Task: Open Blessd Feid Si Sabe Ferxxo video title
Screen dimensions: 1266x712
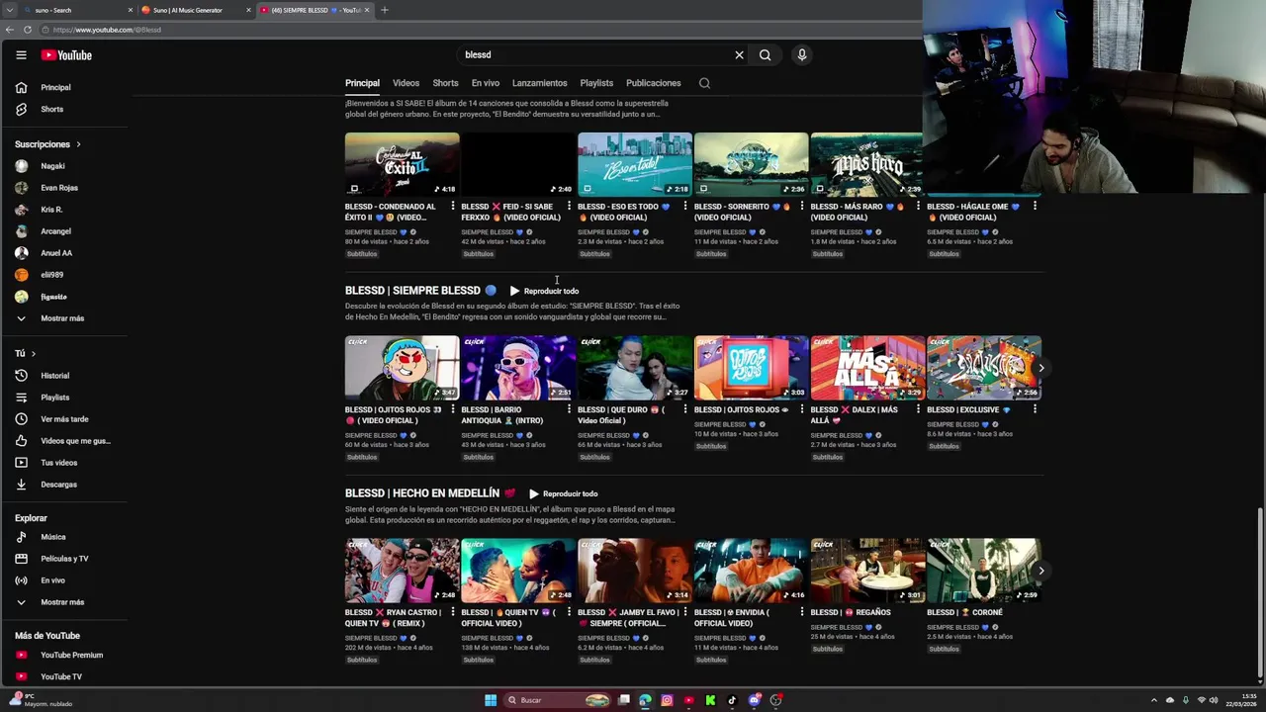Action: point(510,212)
